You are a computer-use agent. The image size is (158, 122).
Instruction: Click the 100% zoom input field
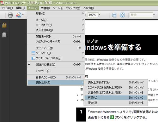coord(93,15)
